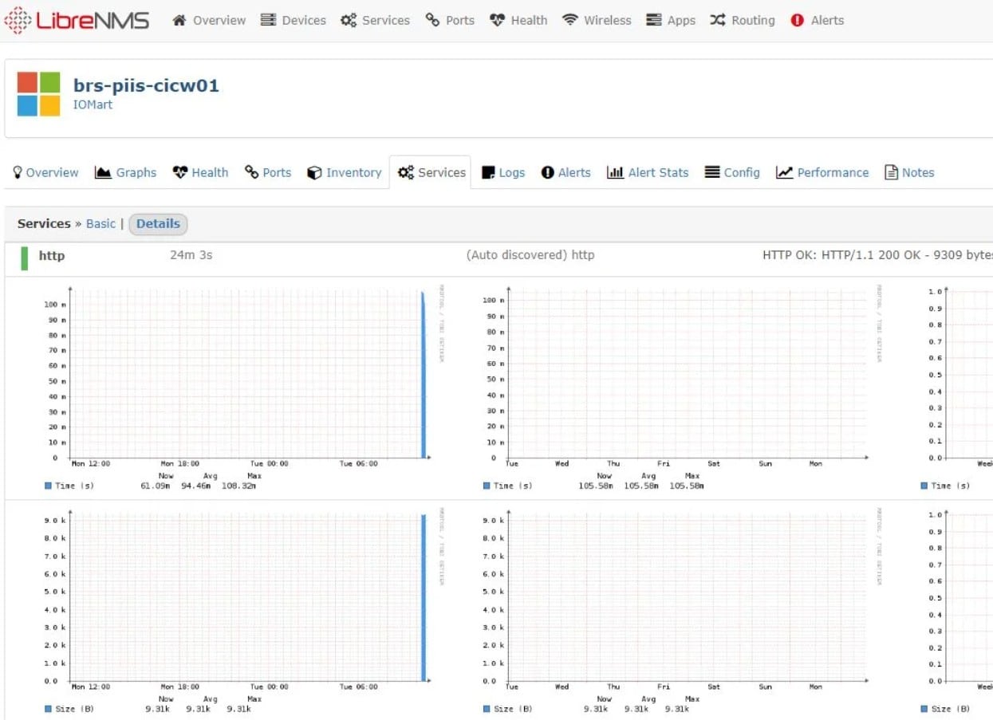Click the HTTP OK status message
Image resolution: width=993 pixels, height=720 pixels.
click(877, 255)
